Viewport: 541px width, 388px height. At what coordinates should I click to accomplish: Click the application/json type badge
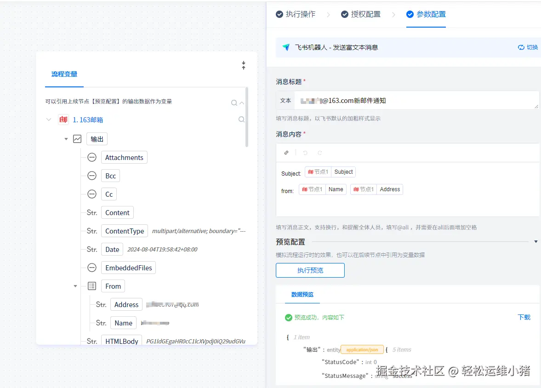pos(362,350)
